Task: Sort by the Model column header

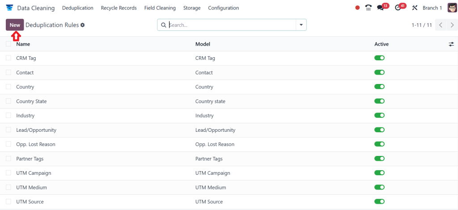Action: (x=203, y=44)
